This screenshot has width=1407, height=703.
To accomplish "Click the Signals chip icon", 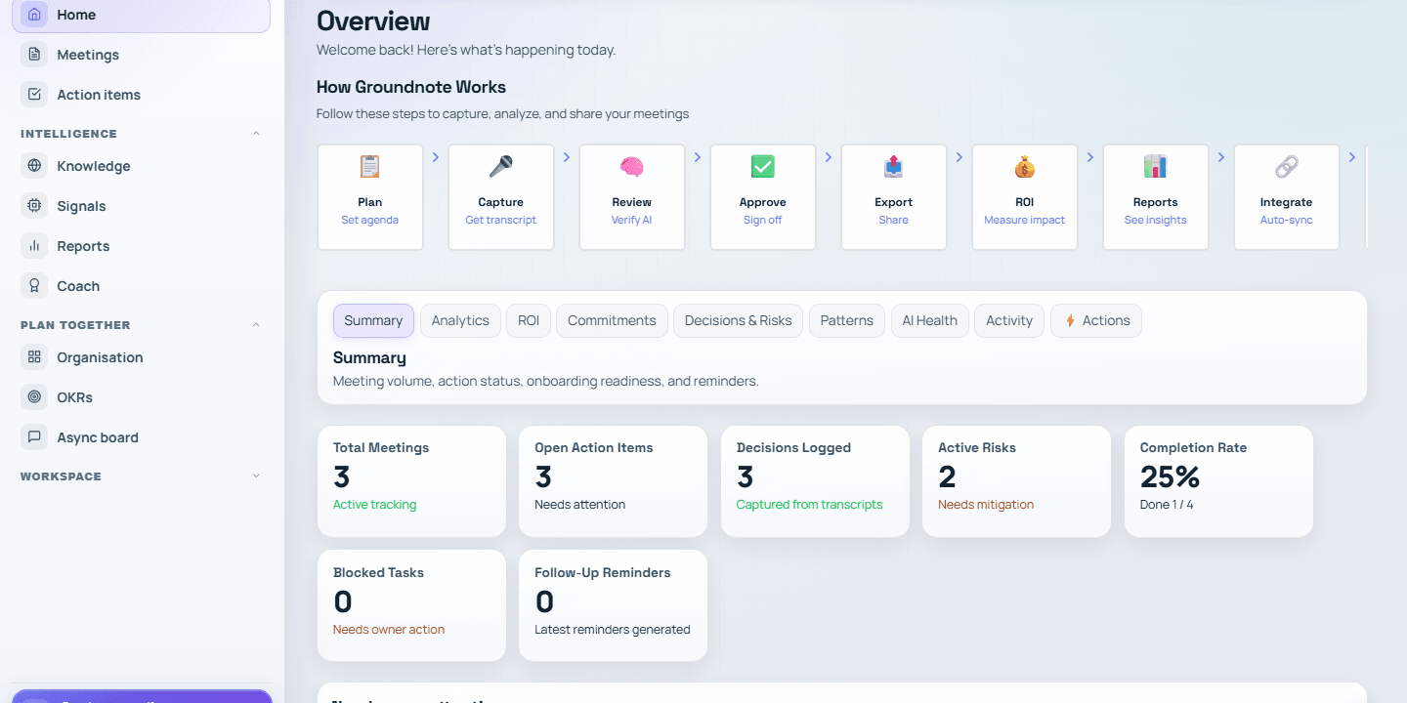I will [x=34, y=206].
